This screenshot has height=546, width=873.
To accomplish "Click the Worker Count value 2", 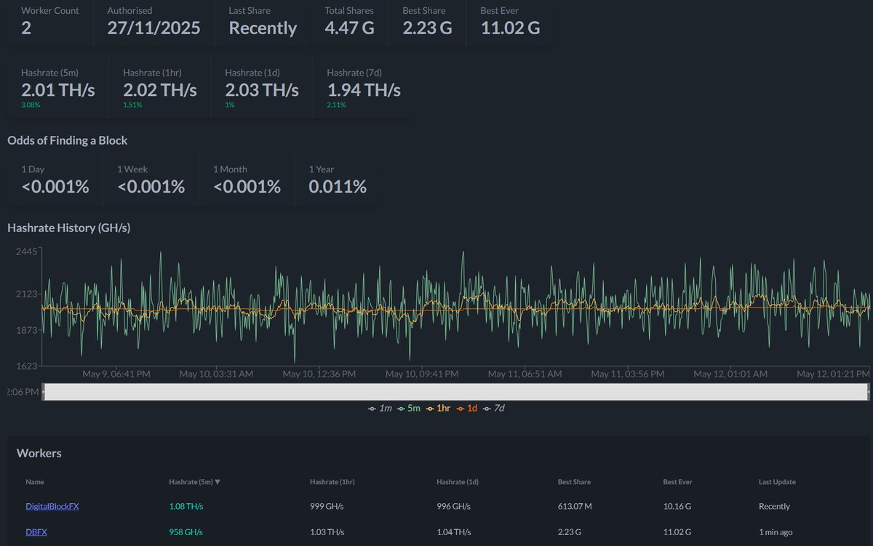I will click(26, 28).
